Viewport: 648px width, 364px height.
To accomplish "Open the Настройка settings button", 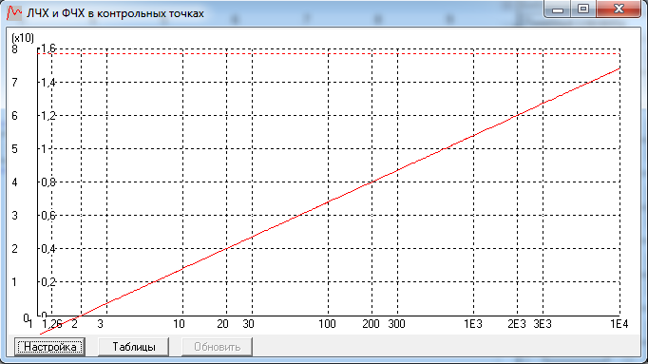I will 49,347.
